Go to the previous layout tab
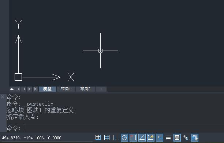Viewport: 224px width, 143px height. (24, 89)
